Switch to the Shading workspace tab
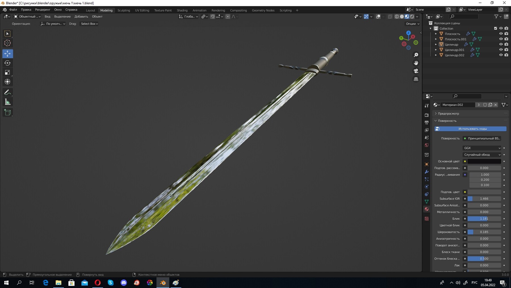This screenshot has width=511, height=288. point(182,10)
